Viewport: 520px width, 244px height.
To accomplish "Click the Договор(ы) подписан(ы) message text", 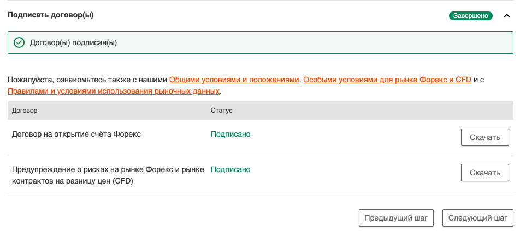I will tap(73, 42).
